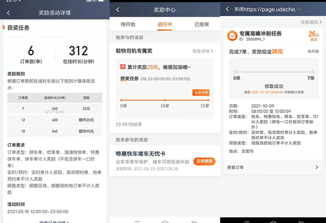Tap orange badge icon of 专属高峰冲刺任务
The width and height of the screenshot is (326, 223).
click(232, 36)
